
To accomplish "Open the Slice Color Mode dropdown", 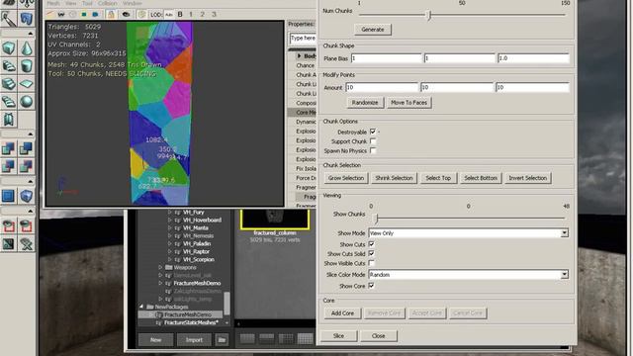I will (565, 275).
